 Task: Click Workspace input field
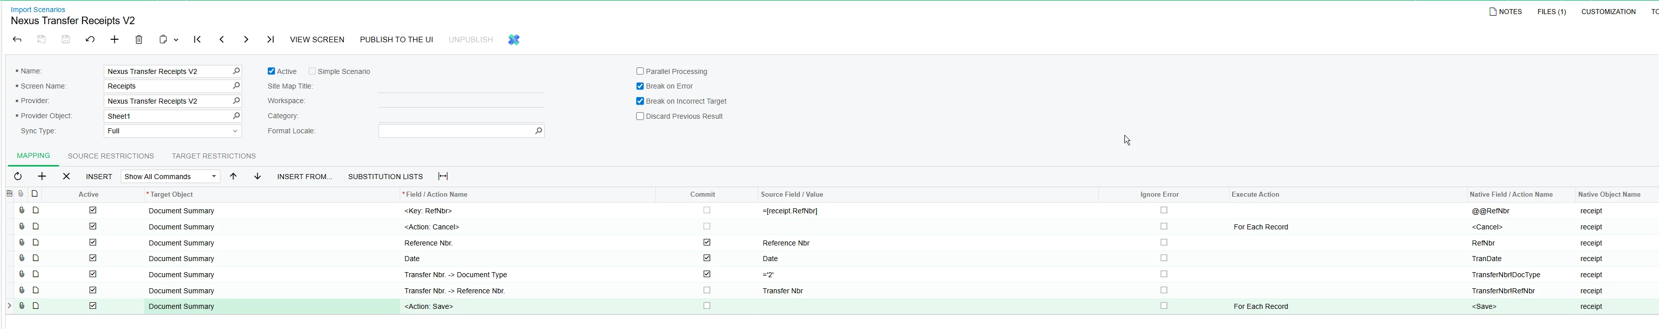coord(461,101)
